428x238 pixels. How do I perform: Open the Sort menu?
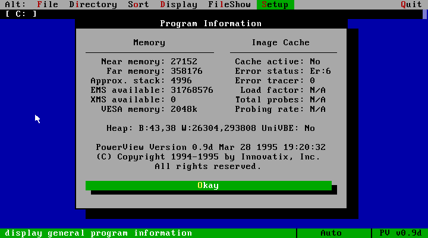click(x=139, y=5)
